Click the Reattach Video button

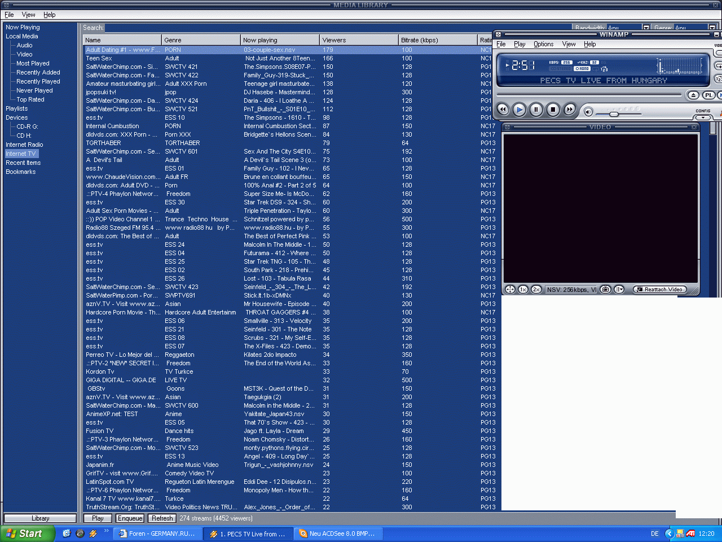point(659,290)
